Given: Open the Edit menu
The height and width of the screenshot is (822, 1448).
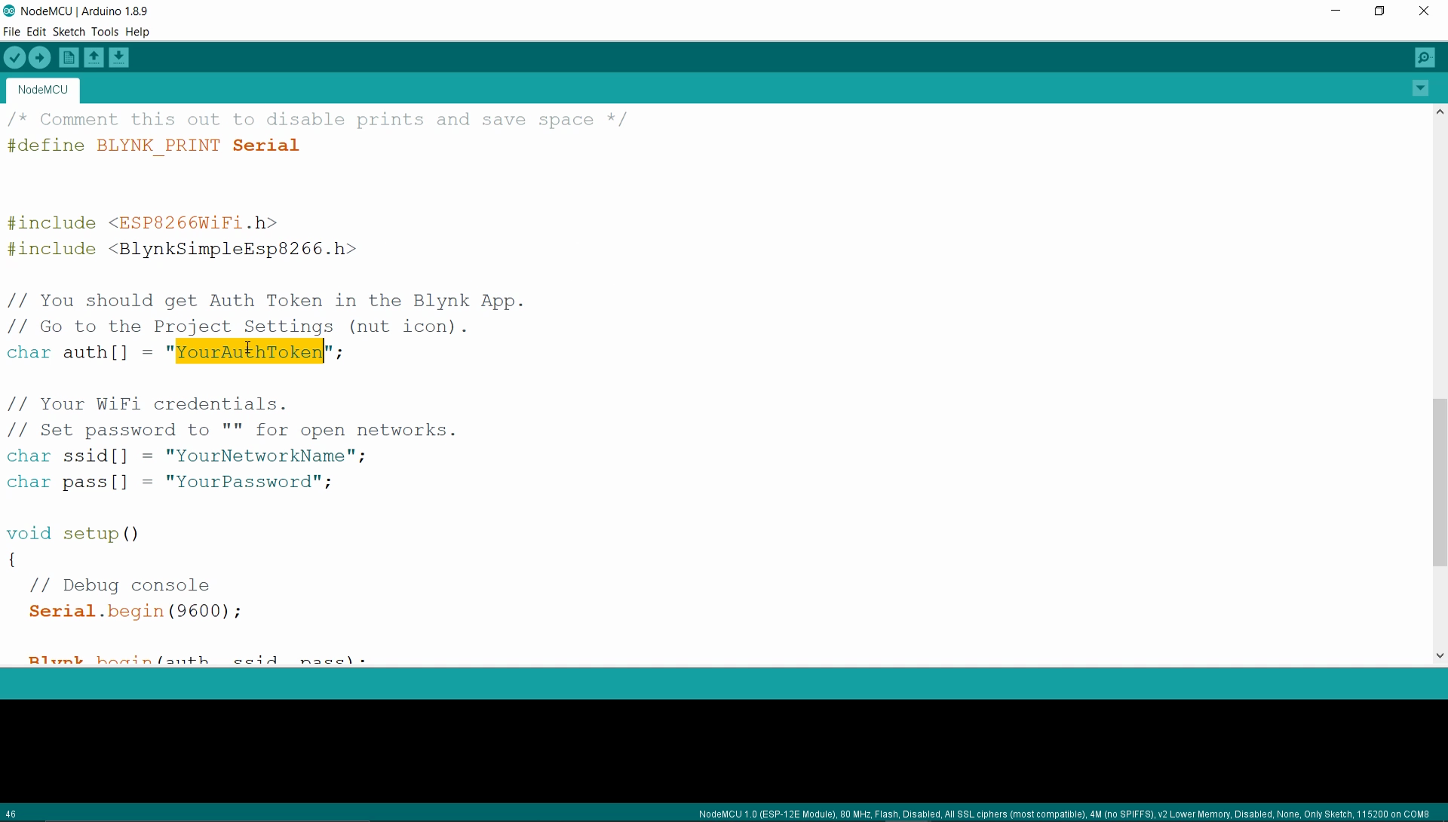Looking at the screenshot, I should point(36,32).
